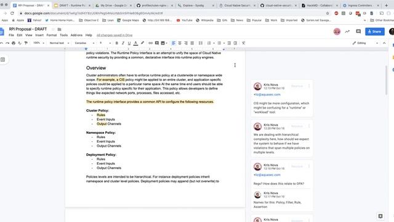Screen dimensions: 394x222
Task: Open the Tools menu
Action: (63, 35)
